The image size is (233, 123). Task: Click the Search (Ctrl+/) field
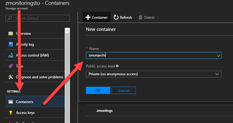38,18
